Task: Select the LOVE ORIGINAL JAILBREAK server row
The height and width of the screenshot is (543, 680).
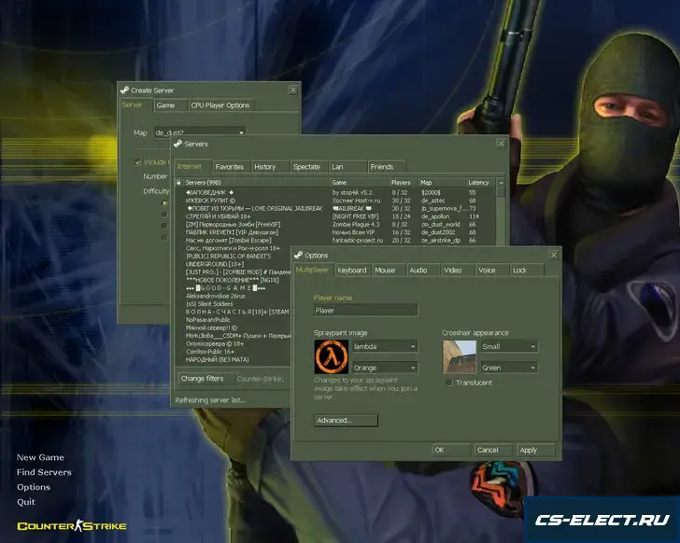Action: (x=335, y=208)
